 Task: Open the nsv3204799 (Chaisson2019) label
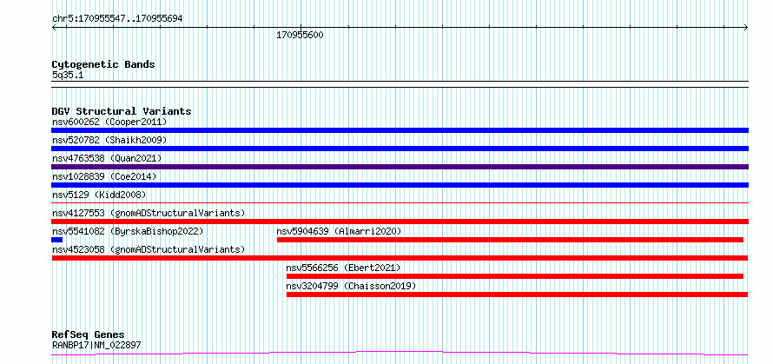pos(351,286)
